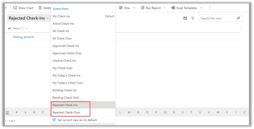The height and width of the screenshot is (129, 254).
Task: Open the Name column sort chevron
Action: click(x=27, y=28)
